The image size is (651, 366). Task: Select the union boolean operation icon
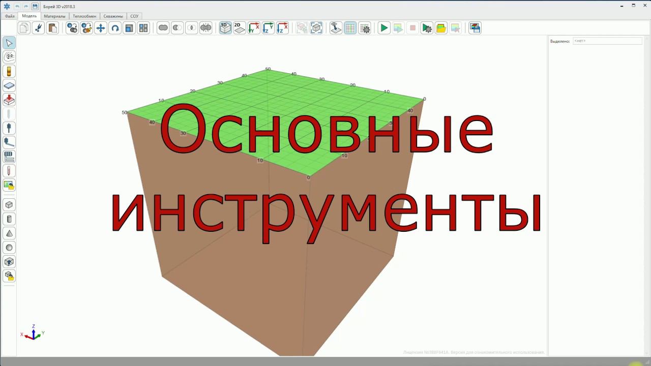point(163,28)
